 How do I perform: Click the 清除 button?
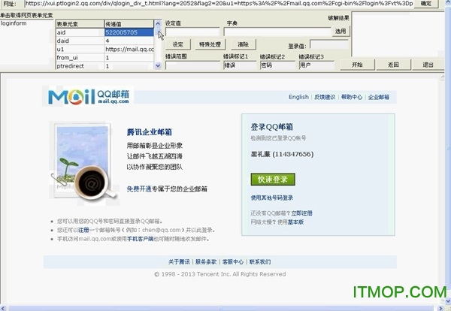[243, 44]
